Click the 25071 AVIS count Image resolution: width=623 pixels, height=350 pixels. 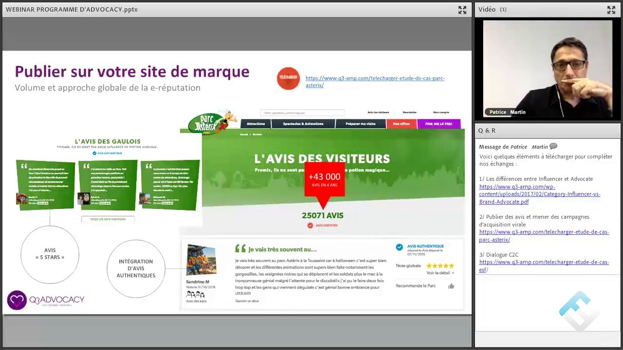(x=323, y=215)
